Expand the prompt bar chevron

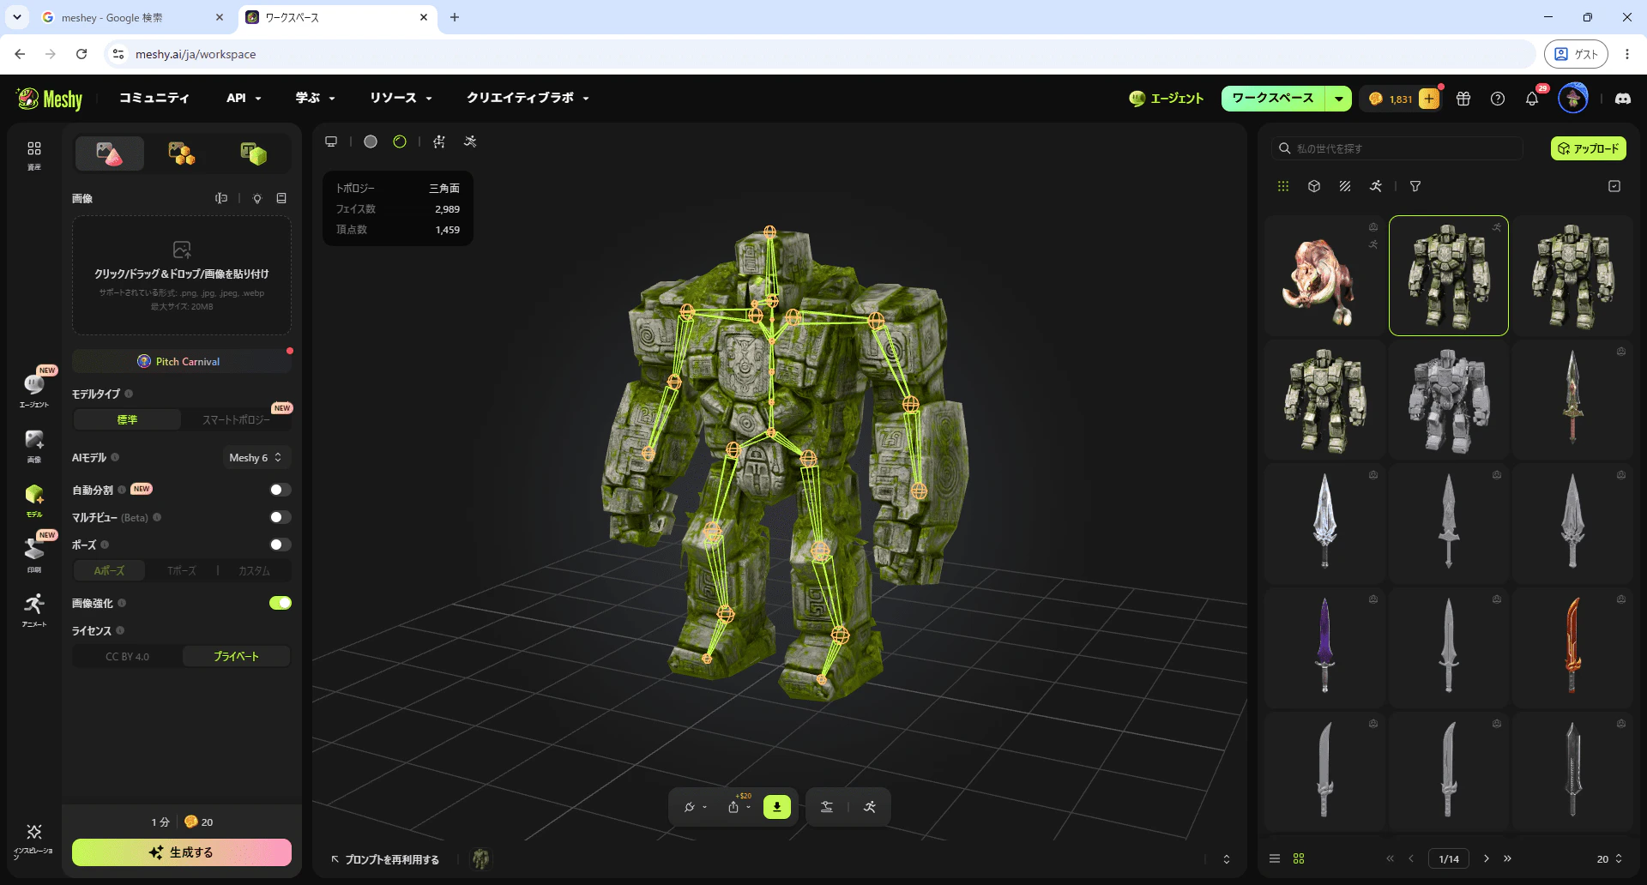[x=1227, y=859]
